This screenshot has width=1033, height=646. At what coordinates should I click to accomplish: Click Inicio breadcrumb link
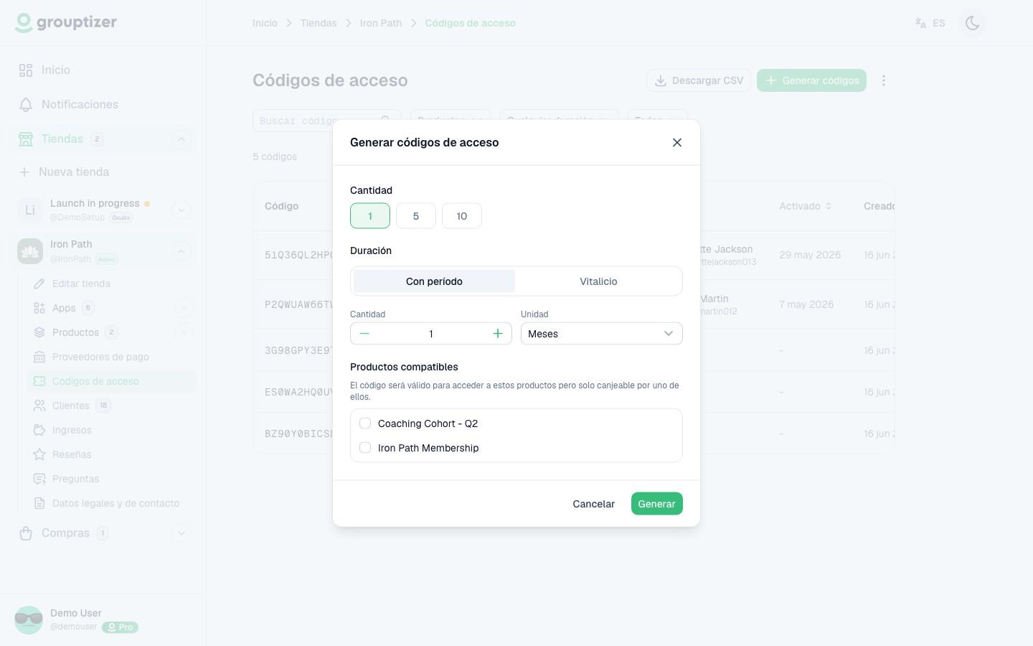pyautogui.click(x=265, y=23)
